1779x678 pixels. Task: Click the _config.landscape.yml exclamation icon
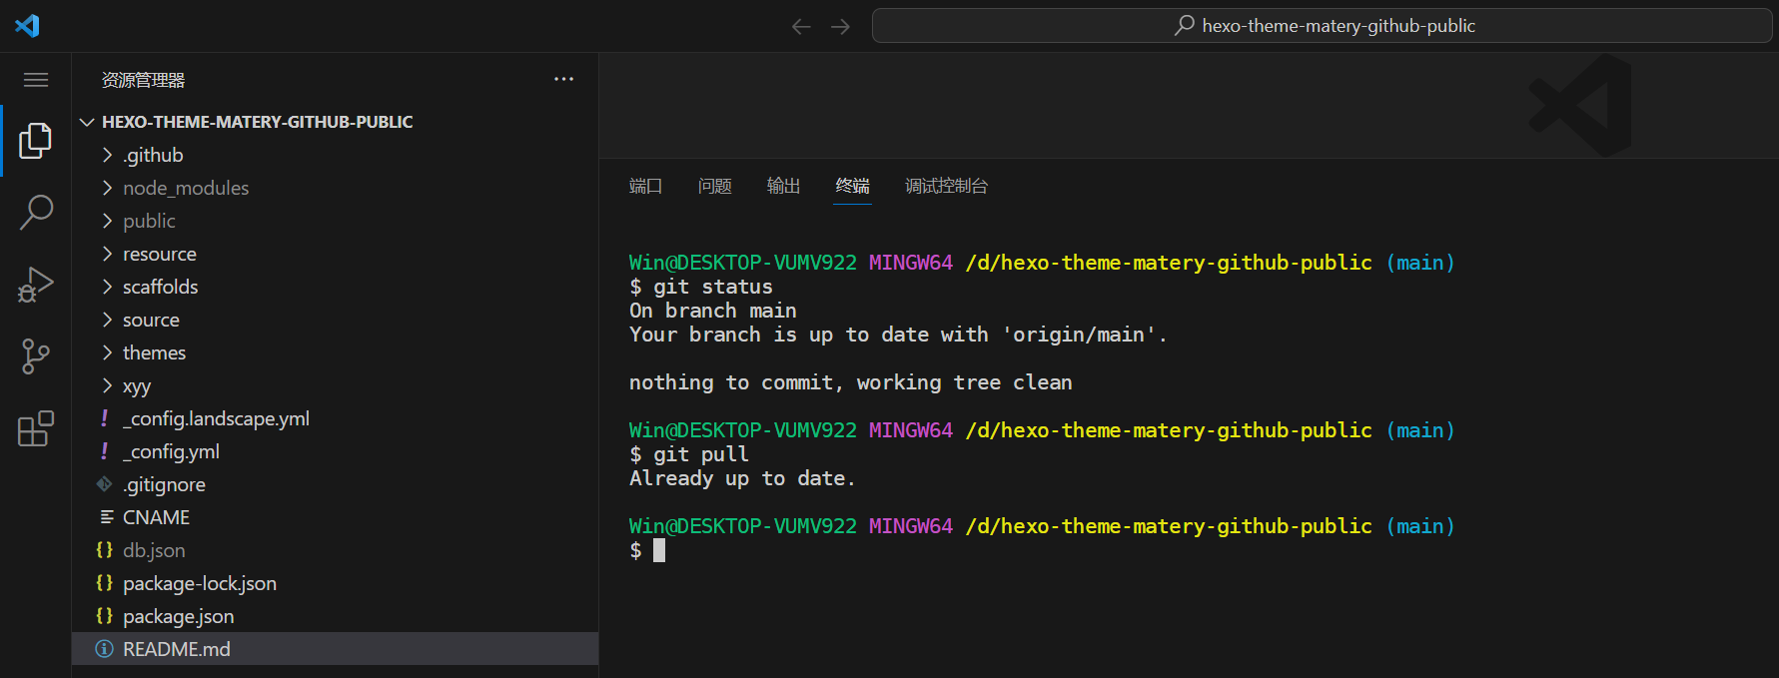click(x=104, y=418)
